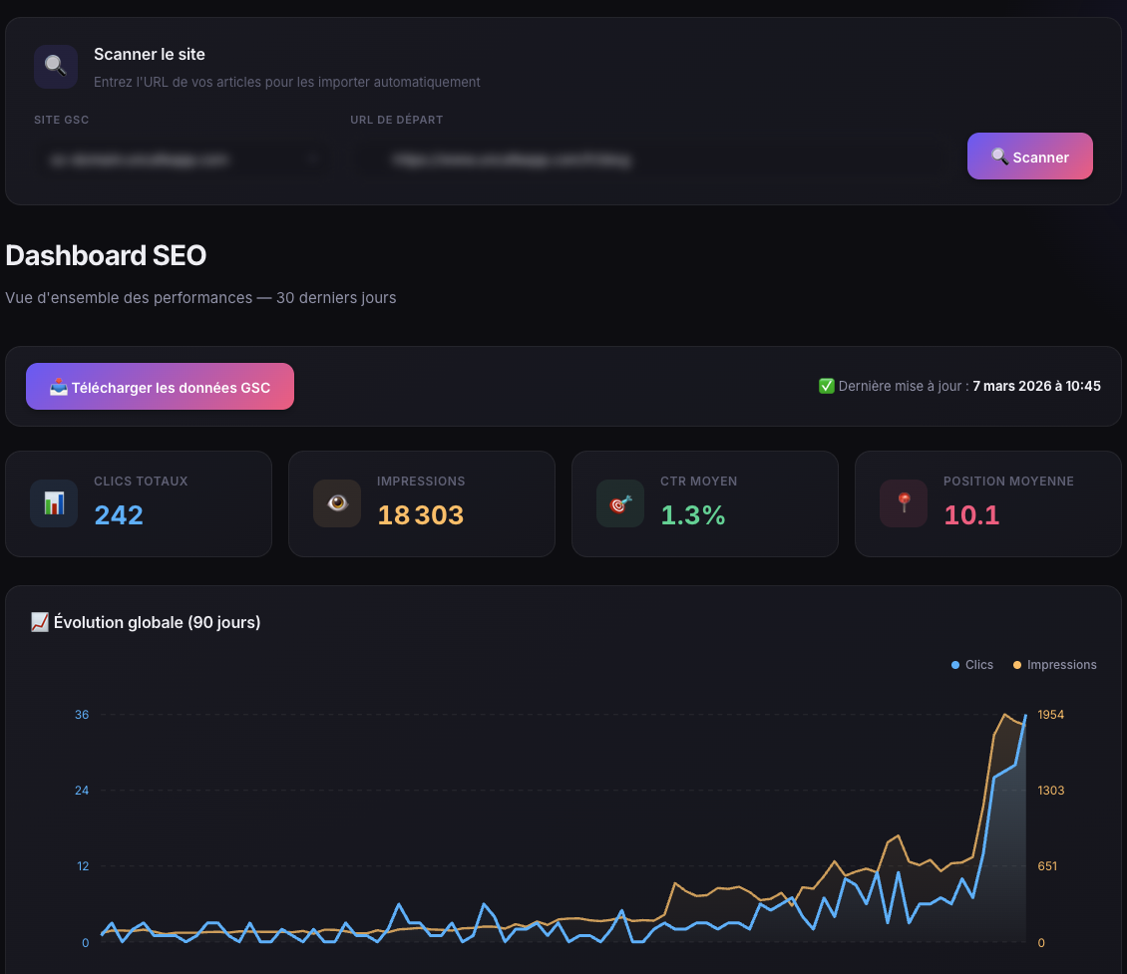Click the target icon in CTR Moyen card

[620, 503]
